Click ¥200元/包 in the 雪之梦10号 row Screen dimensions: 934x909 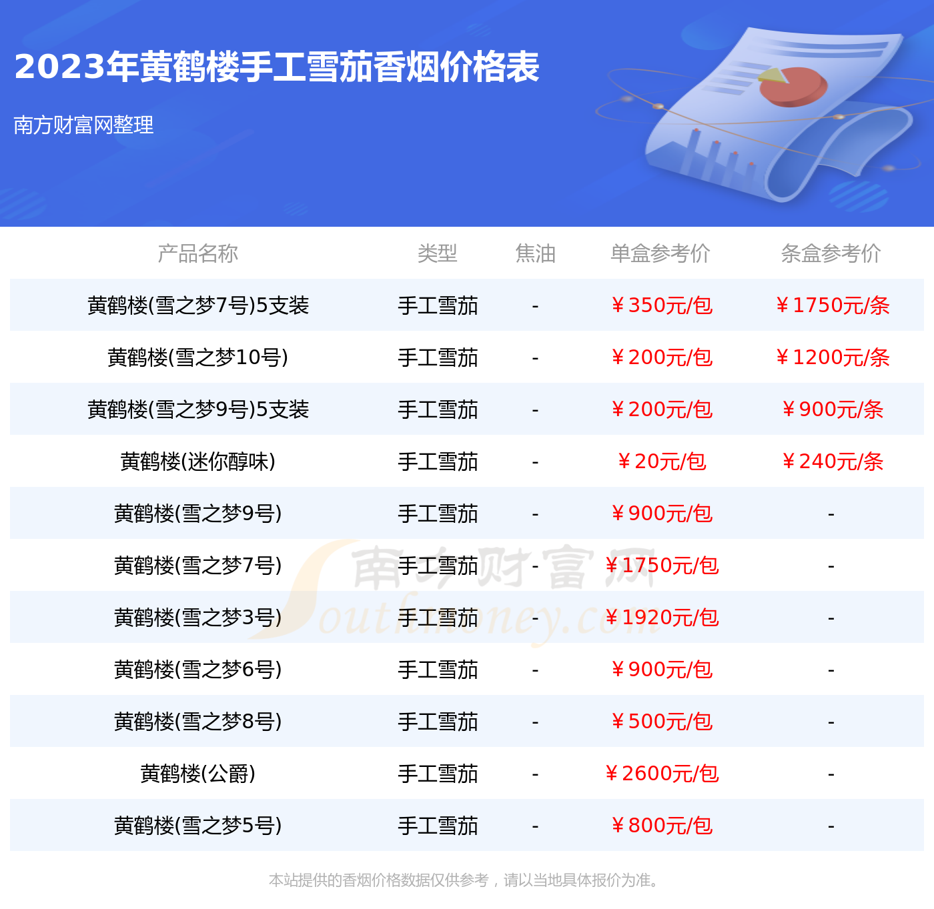661,357
